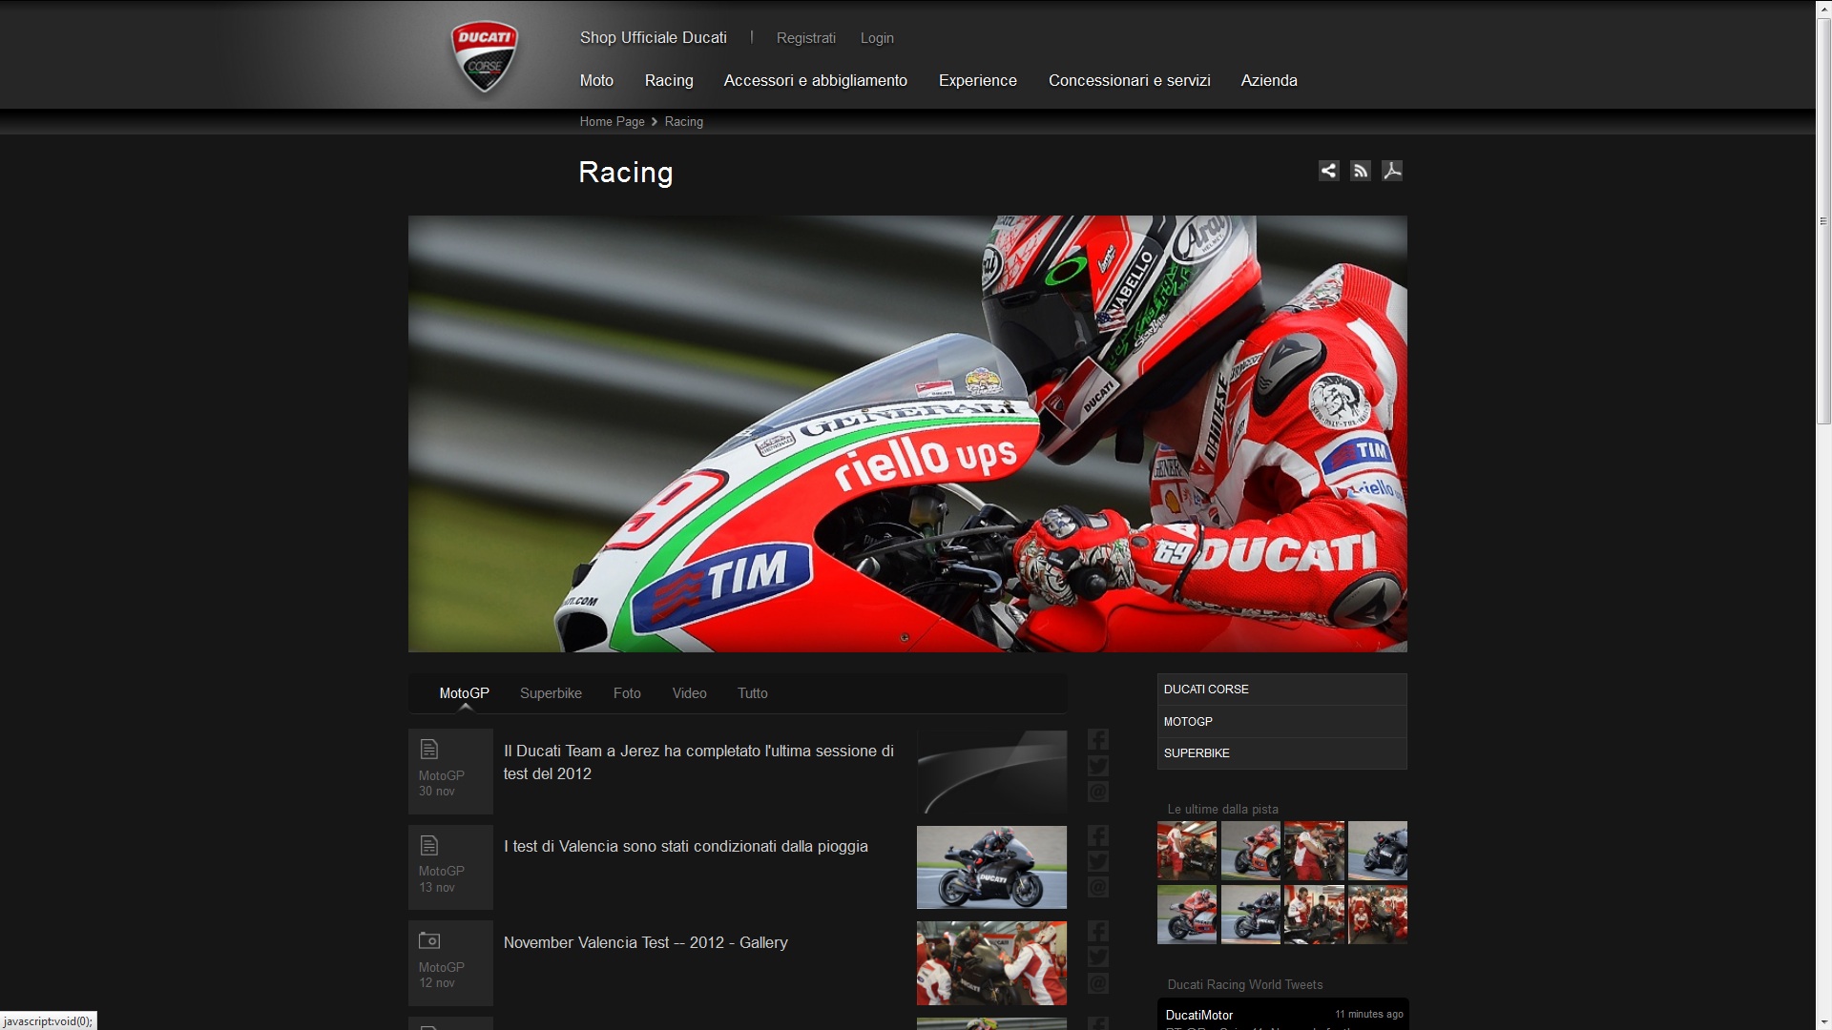Open second top-row pista thumbnail
Screen dimensions: 1832x1030
(x=1251, y=850)
